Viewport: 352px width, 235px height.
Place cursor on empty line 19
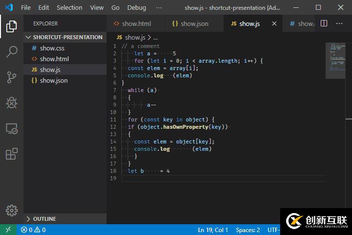pyautogui.click(x=223, y=178)
